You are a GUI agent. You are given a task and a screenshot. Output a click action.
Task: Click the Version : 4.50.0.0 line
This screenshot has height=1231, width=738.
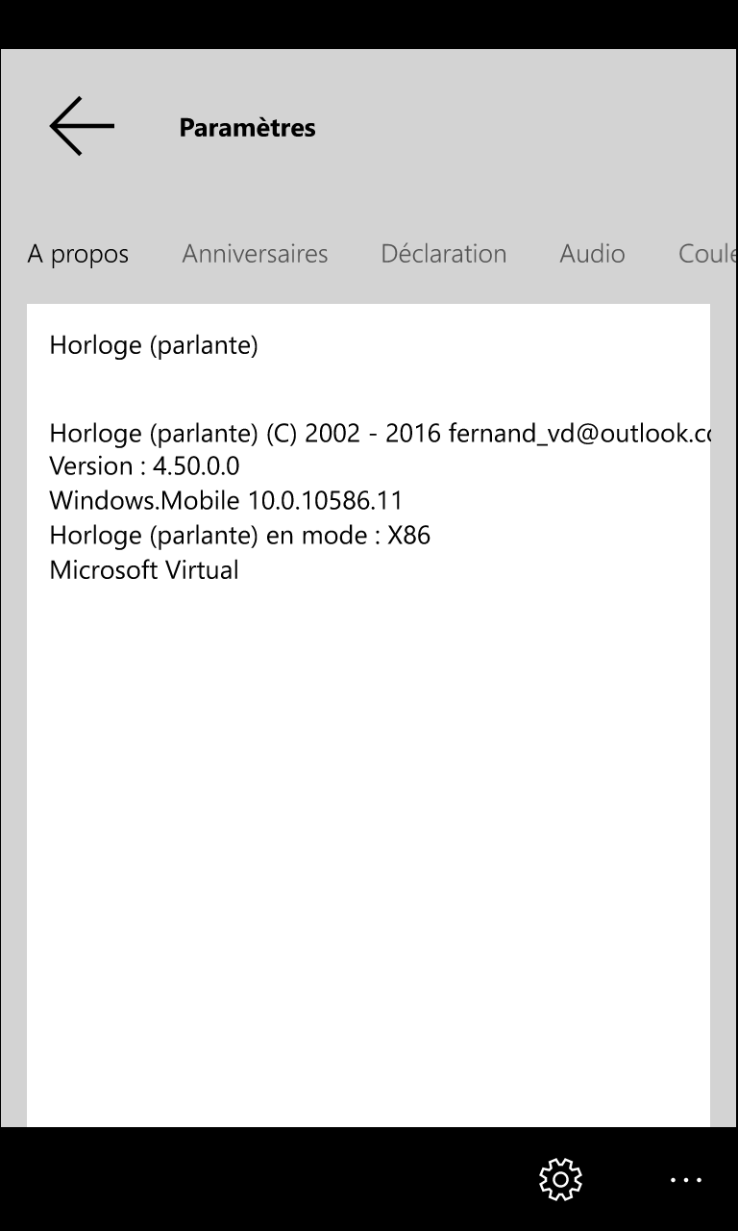[x=144, y=466]
